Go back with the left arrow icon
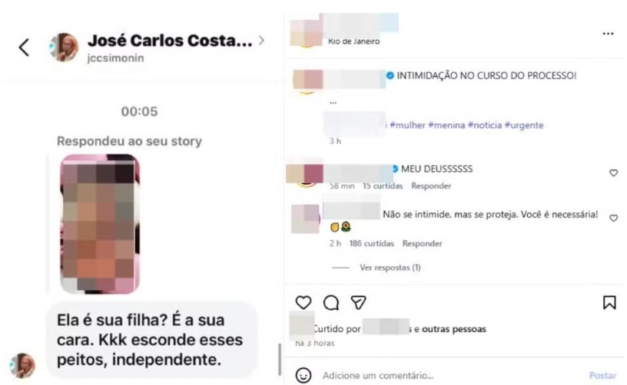This screenshot has width=627, height=385. tap(24, 48)
